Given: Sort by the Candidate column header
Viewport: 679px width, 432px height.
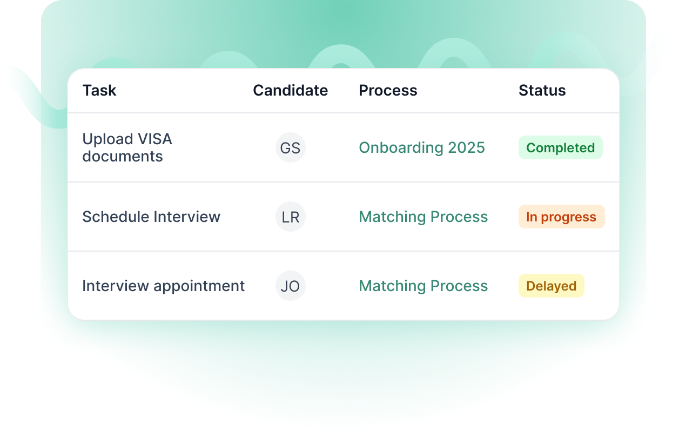Looking at the screenshot, I should tap(291, 91).
